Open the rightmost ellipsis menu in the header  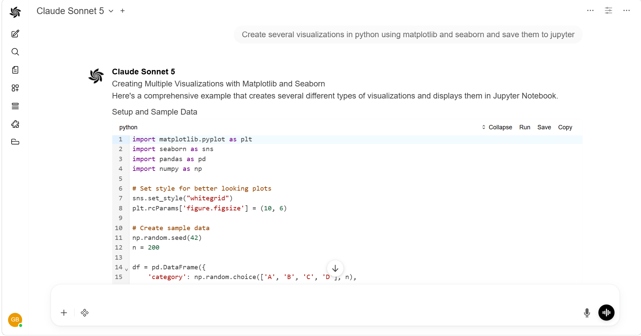tap(627, 11)
